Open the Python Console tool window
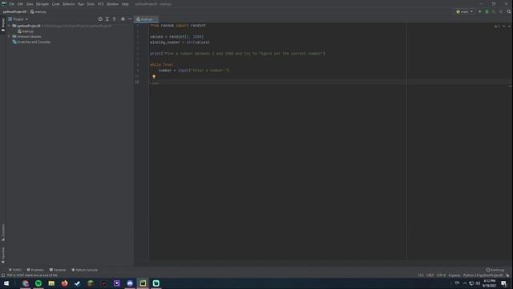The width and height of the screenshot is (513, 289). (x=85, y=270)
